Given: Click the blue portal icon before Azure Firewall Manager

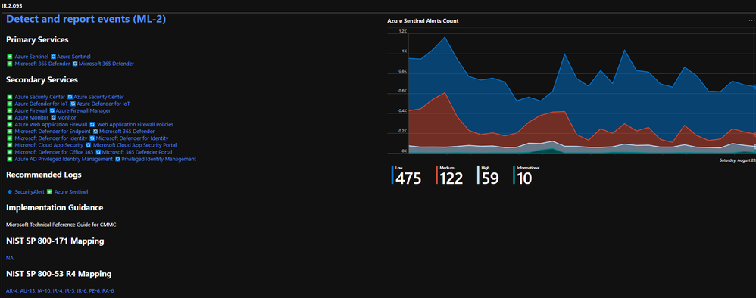Looking at the screenshot, I should pyautogui.click(x=52, y=110).
